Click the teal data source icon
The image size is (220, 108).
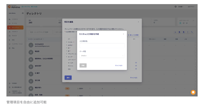pyautogui.click(x=180, y=23)
